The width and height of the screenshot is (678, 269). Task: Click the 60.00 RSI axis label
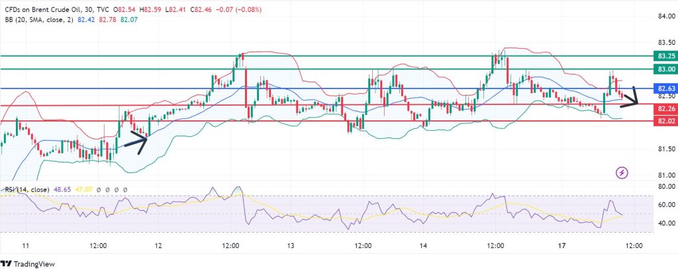pyautogui.click(x=666, y=205)
